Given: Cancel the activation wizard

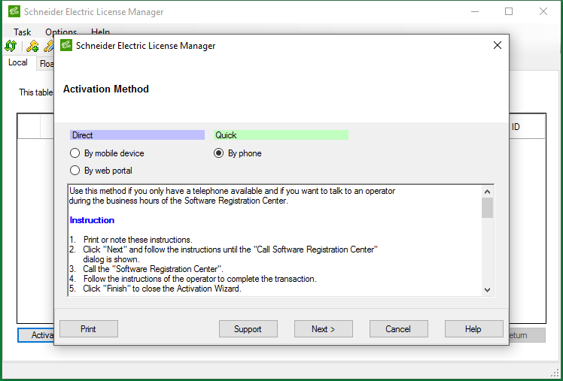Looking at the screenshot, I should click(x=399, y=328).
